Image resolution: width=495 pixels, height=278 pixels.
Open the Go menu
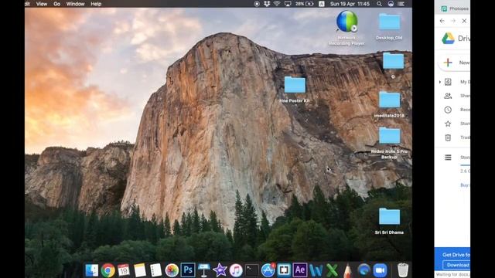click(56, 4)
